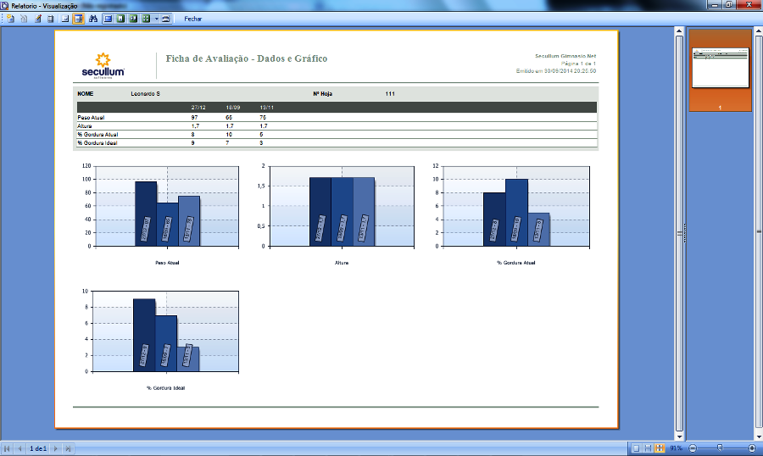Viewport: 763px width, 456px height.
Task: Go to the last page using navigation arrow
Action: 67,448
